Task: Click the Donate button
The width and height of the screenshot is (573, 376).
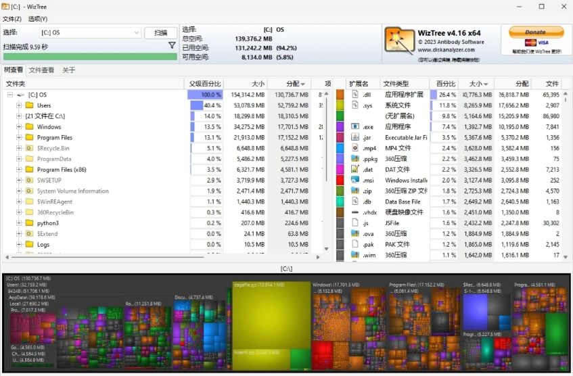Action: (535, 32)
